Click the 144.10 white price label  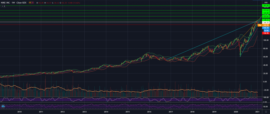(x=266, y=23)
